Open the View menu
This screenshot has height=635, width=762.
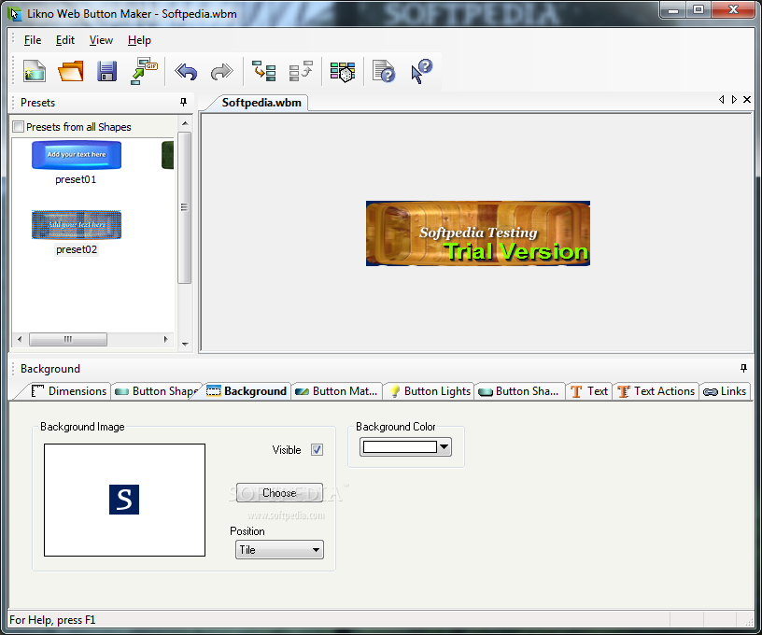coord(101,40)
